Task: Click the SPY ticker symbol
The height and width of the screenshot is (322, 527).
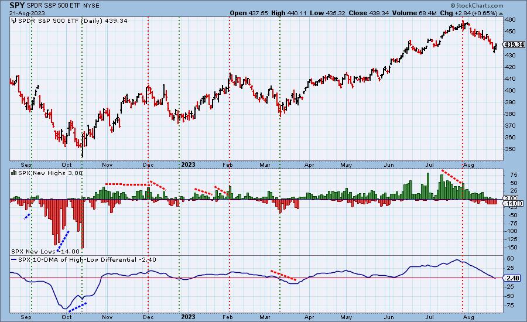Action: click(17, 5)
